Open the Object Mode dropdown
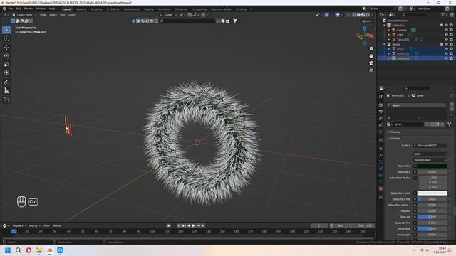 (x=24, y=14)
